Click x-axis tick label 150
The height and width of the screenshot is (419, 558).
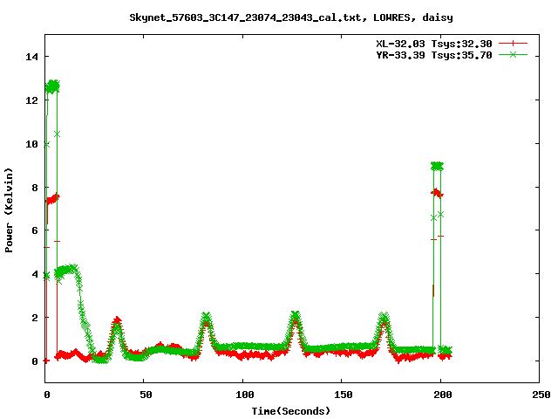(x=344, y=395)
